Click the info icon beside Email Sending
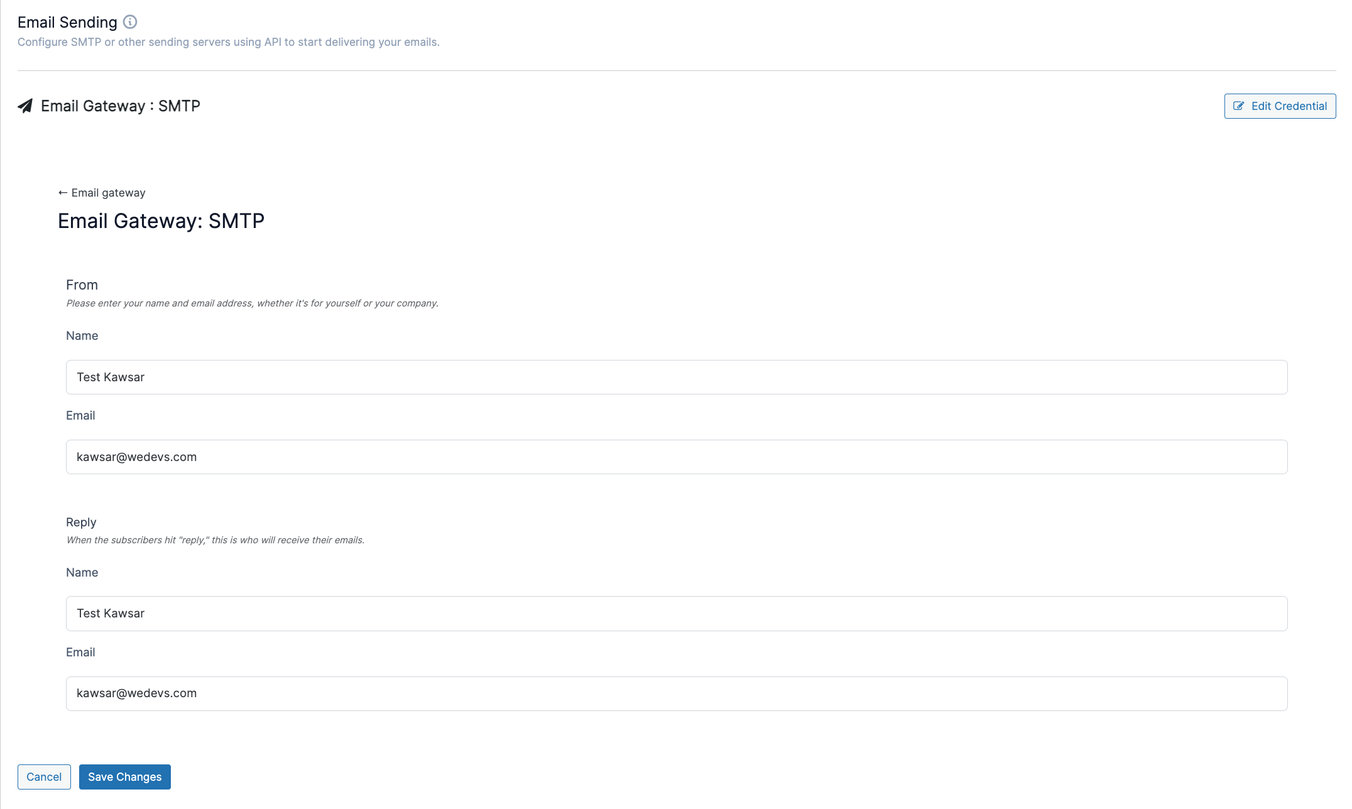The height and width of the screenshot is (809, 1352). point(130,22)
